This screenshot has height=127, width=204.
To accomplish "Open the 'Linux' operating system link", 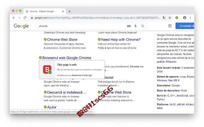I will (183, 77).
